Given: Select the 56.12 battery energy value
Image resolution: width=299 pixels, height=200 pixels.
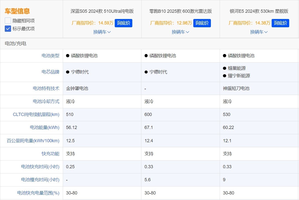Looking at the screenshot, I should pyautogui.click(x=72, y=127).
